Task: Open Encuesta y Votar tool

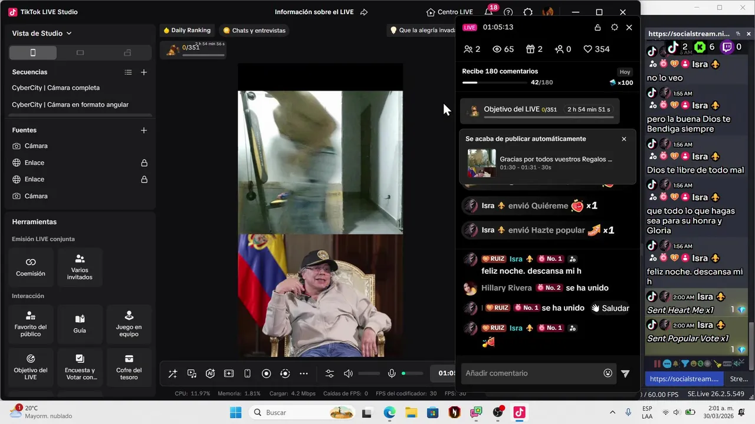Action: (80, 366)
